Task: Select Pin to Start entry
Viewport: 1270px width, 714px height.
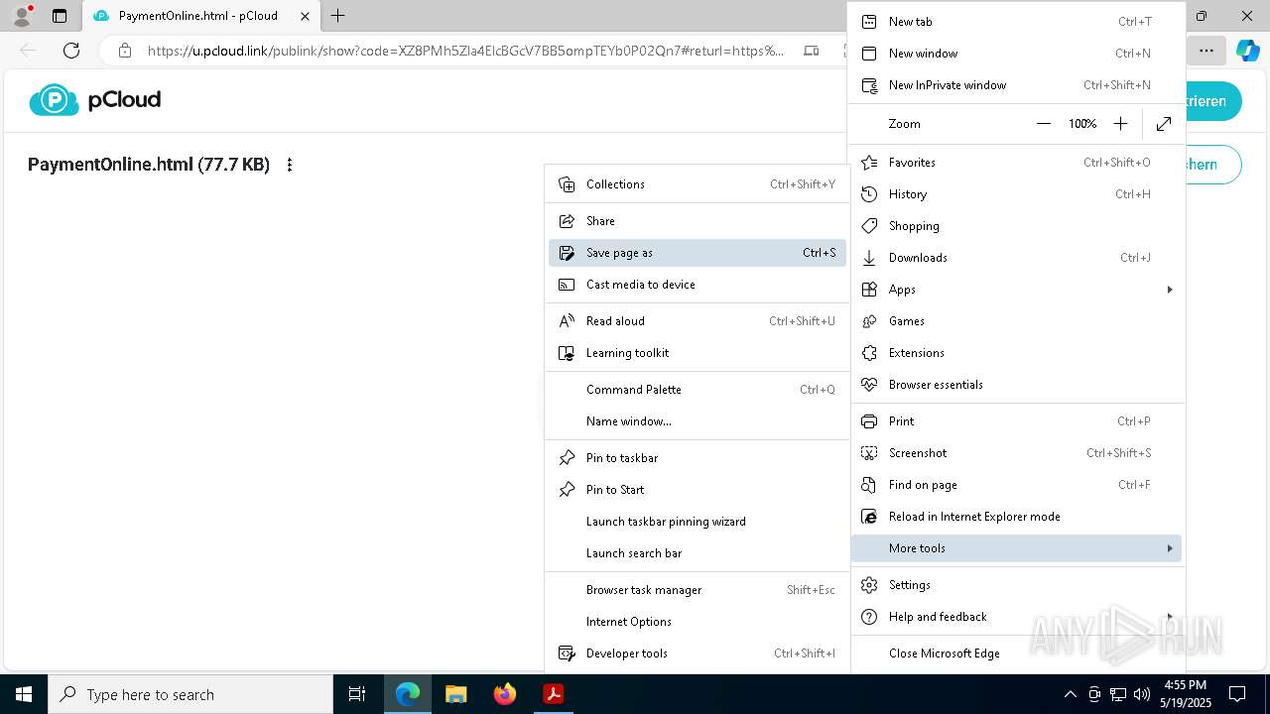Action: point(698,490)
